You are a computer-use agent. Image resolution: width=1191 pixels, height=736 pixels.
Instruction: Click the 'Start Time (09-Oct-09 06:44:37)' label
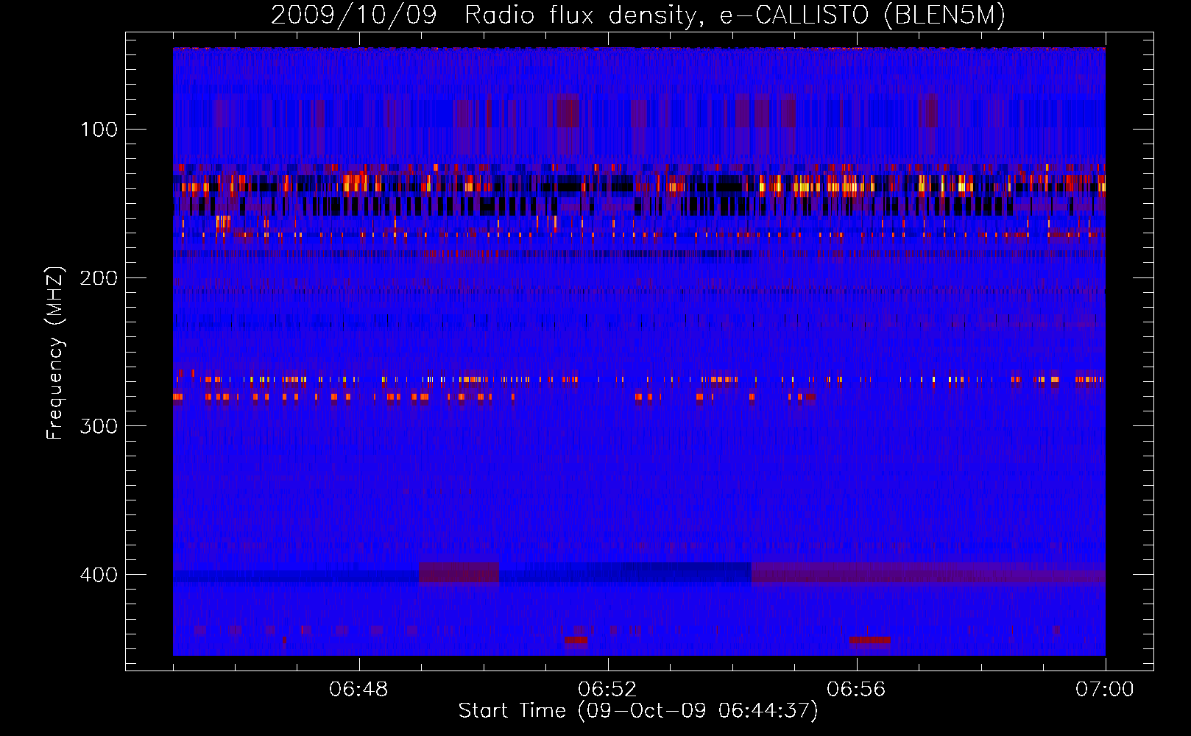(638, 710)
